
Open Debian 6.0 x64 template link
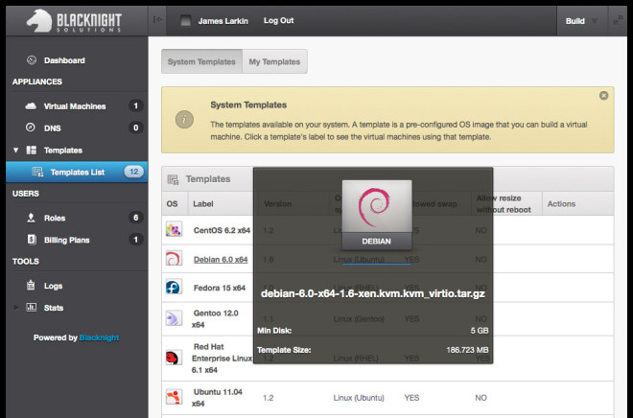click(221, 260)
